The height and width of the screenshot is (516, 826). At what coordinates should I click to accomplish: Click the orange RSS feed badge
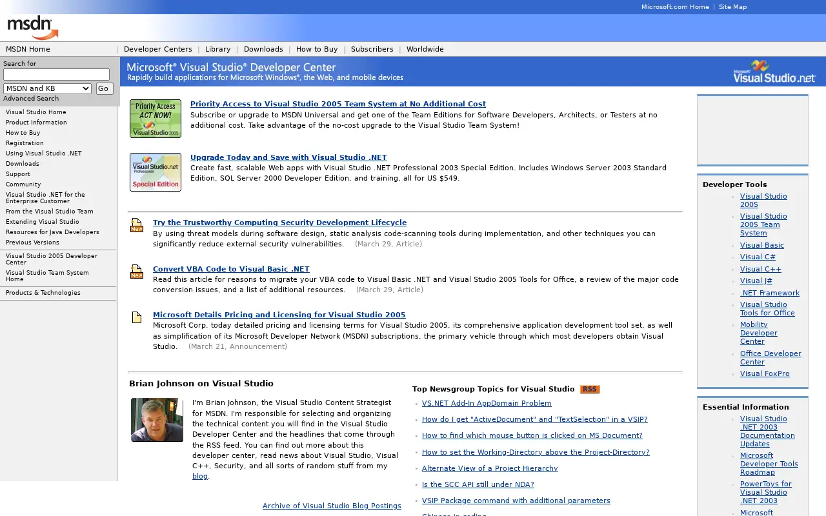pos(590,389)
